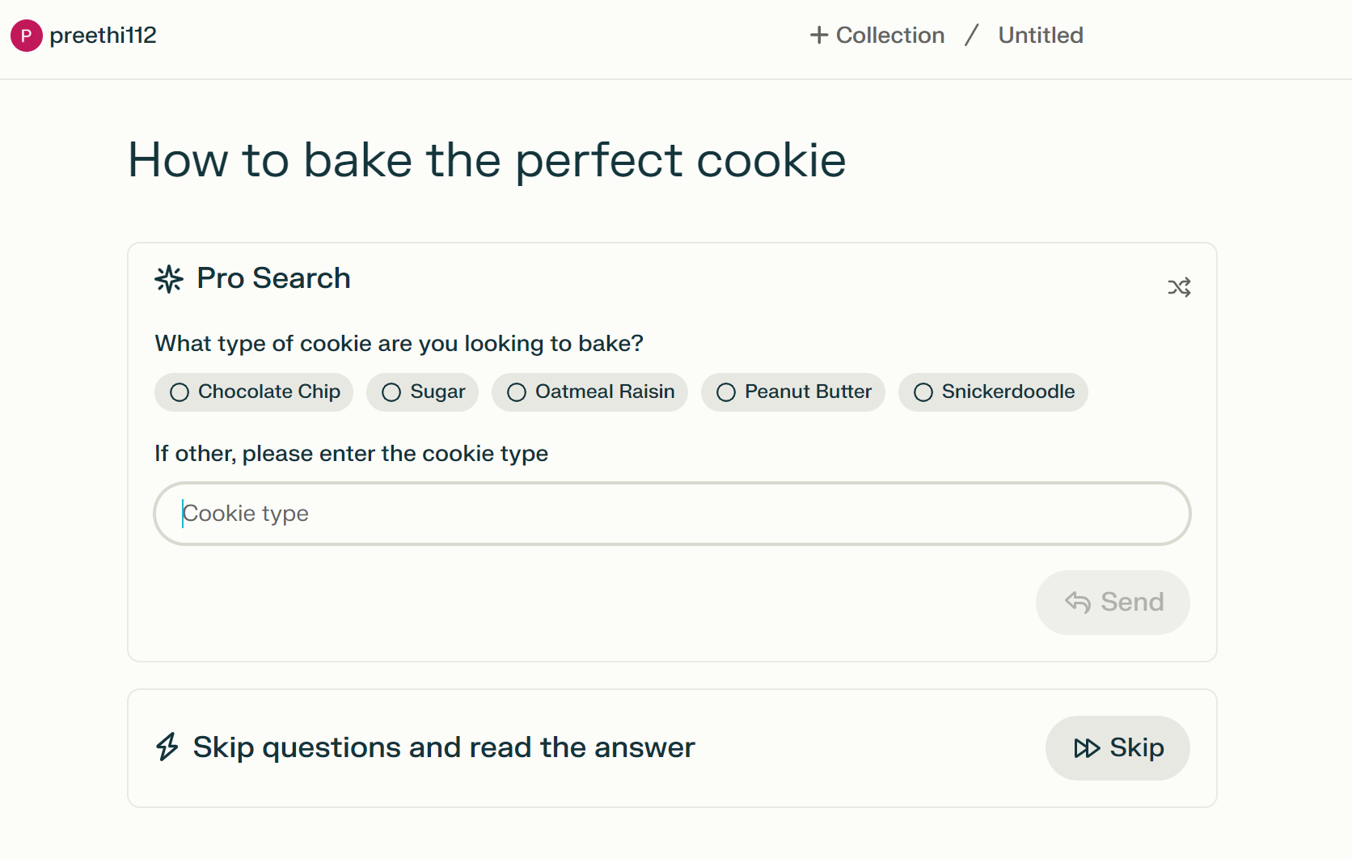Click the shuffle icon in Pro Search card
The height and width of the screenshot is (859, 1352).
1179,287
